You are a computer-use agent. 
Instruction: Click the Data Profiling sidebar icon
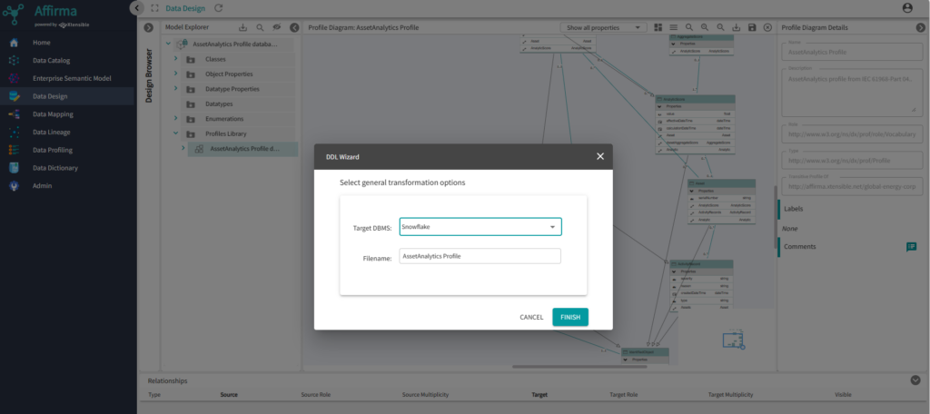14,150
